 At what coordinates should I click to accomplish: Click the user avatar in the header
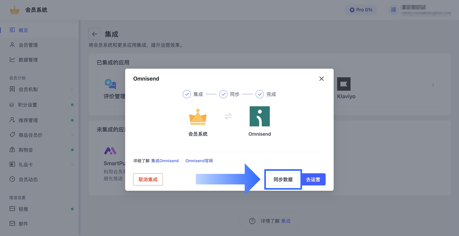click(x=393, y=10)
